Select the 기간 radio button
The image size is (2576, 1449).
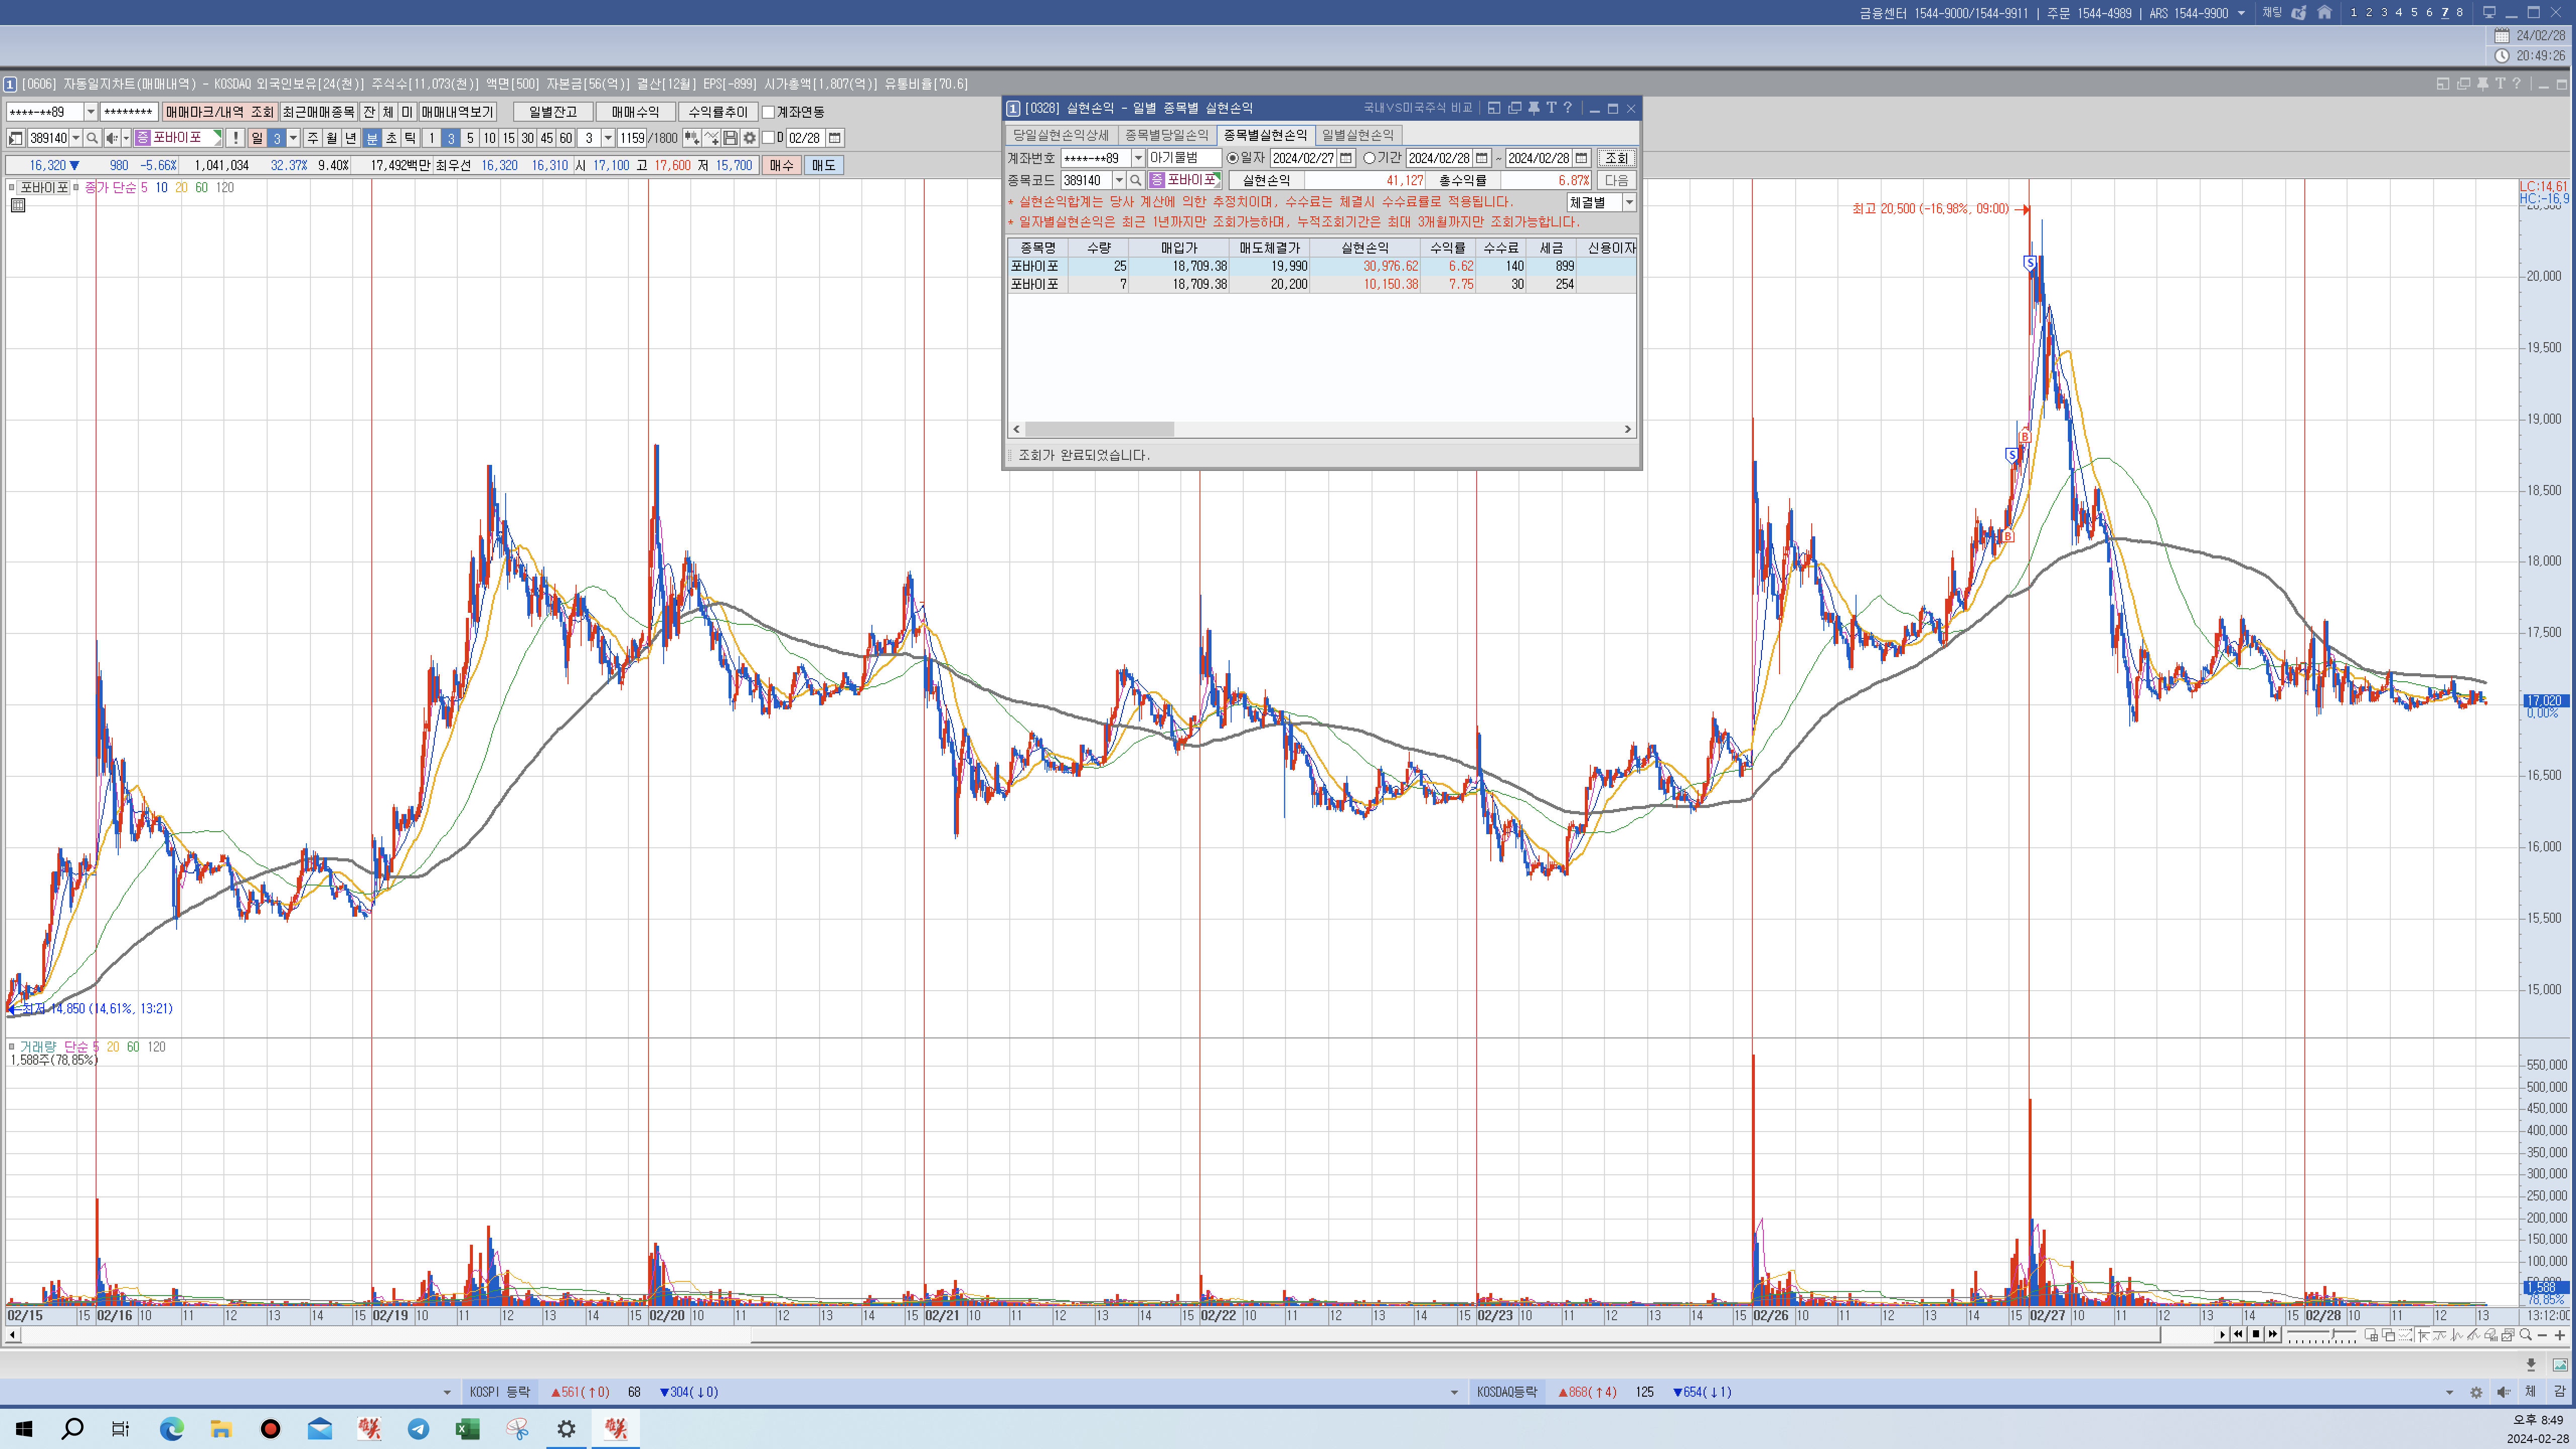(1369, 158)
